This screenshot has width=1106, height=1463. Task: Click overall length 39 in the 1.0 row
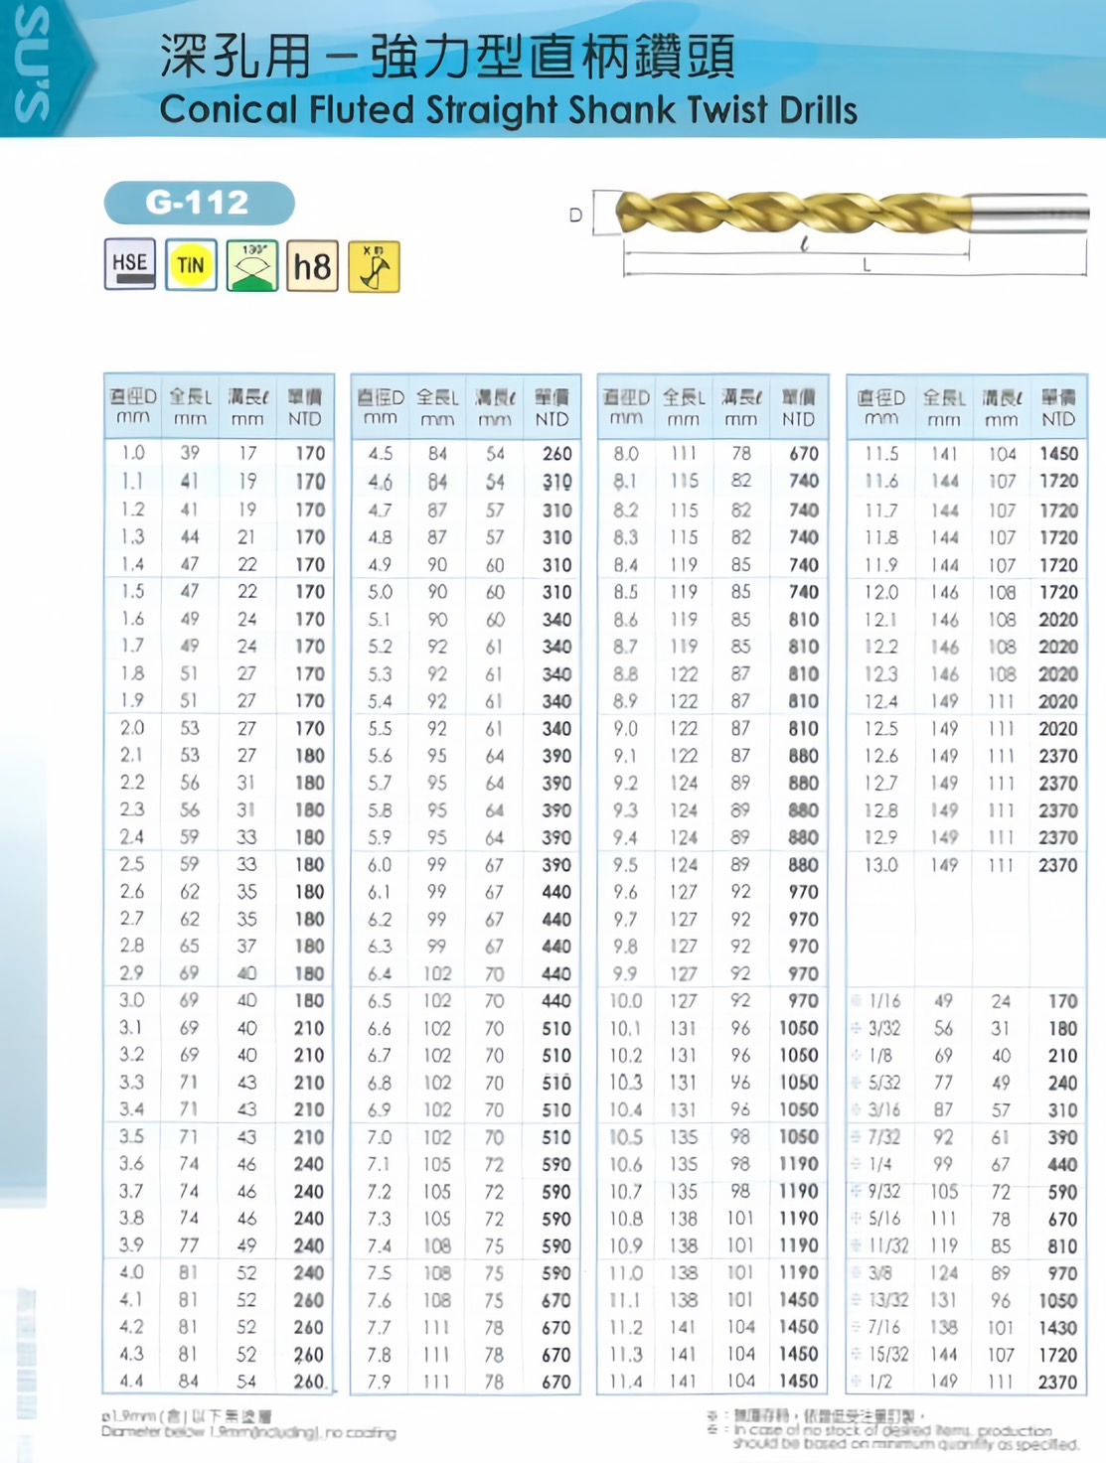coord(190,453)
